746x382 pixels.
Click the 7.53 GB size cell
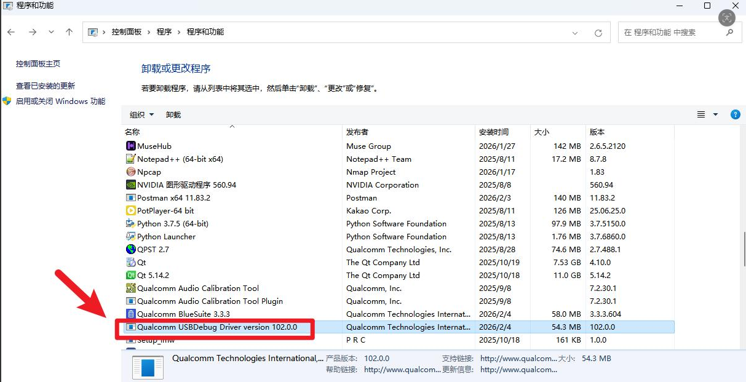pos(566,263)
